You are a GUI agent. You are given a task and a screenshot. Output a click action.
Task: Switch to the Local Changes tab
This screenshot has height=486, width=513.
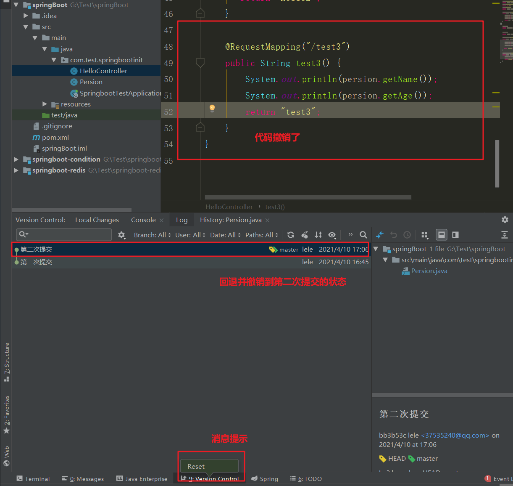point(97,220)
